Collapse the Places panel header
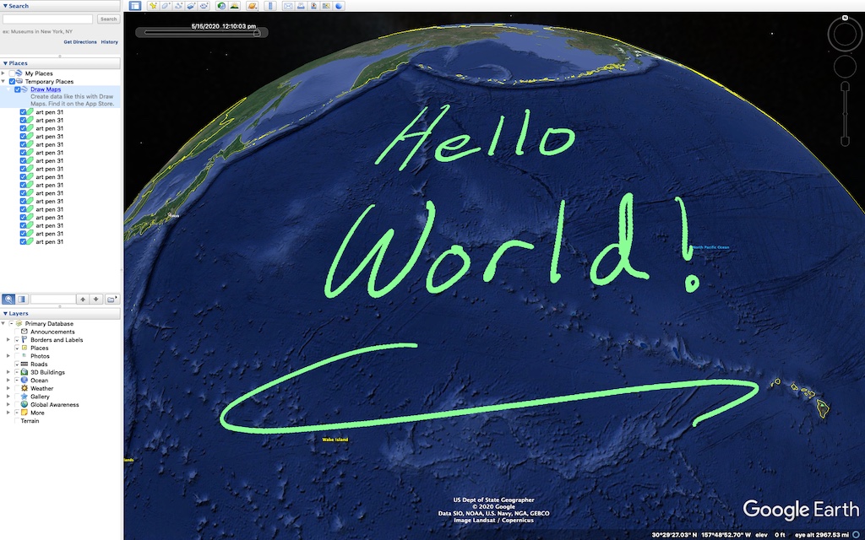Image resolution: width=865 pixels, height=540 pixels. 60,62
